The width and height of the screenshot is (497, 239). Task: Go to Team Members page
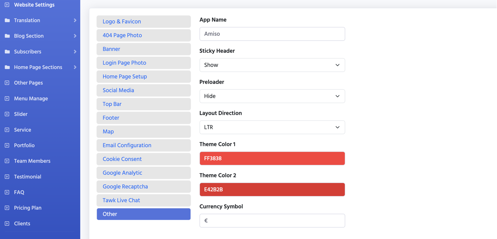click(x=32, y=161)
